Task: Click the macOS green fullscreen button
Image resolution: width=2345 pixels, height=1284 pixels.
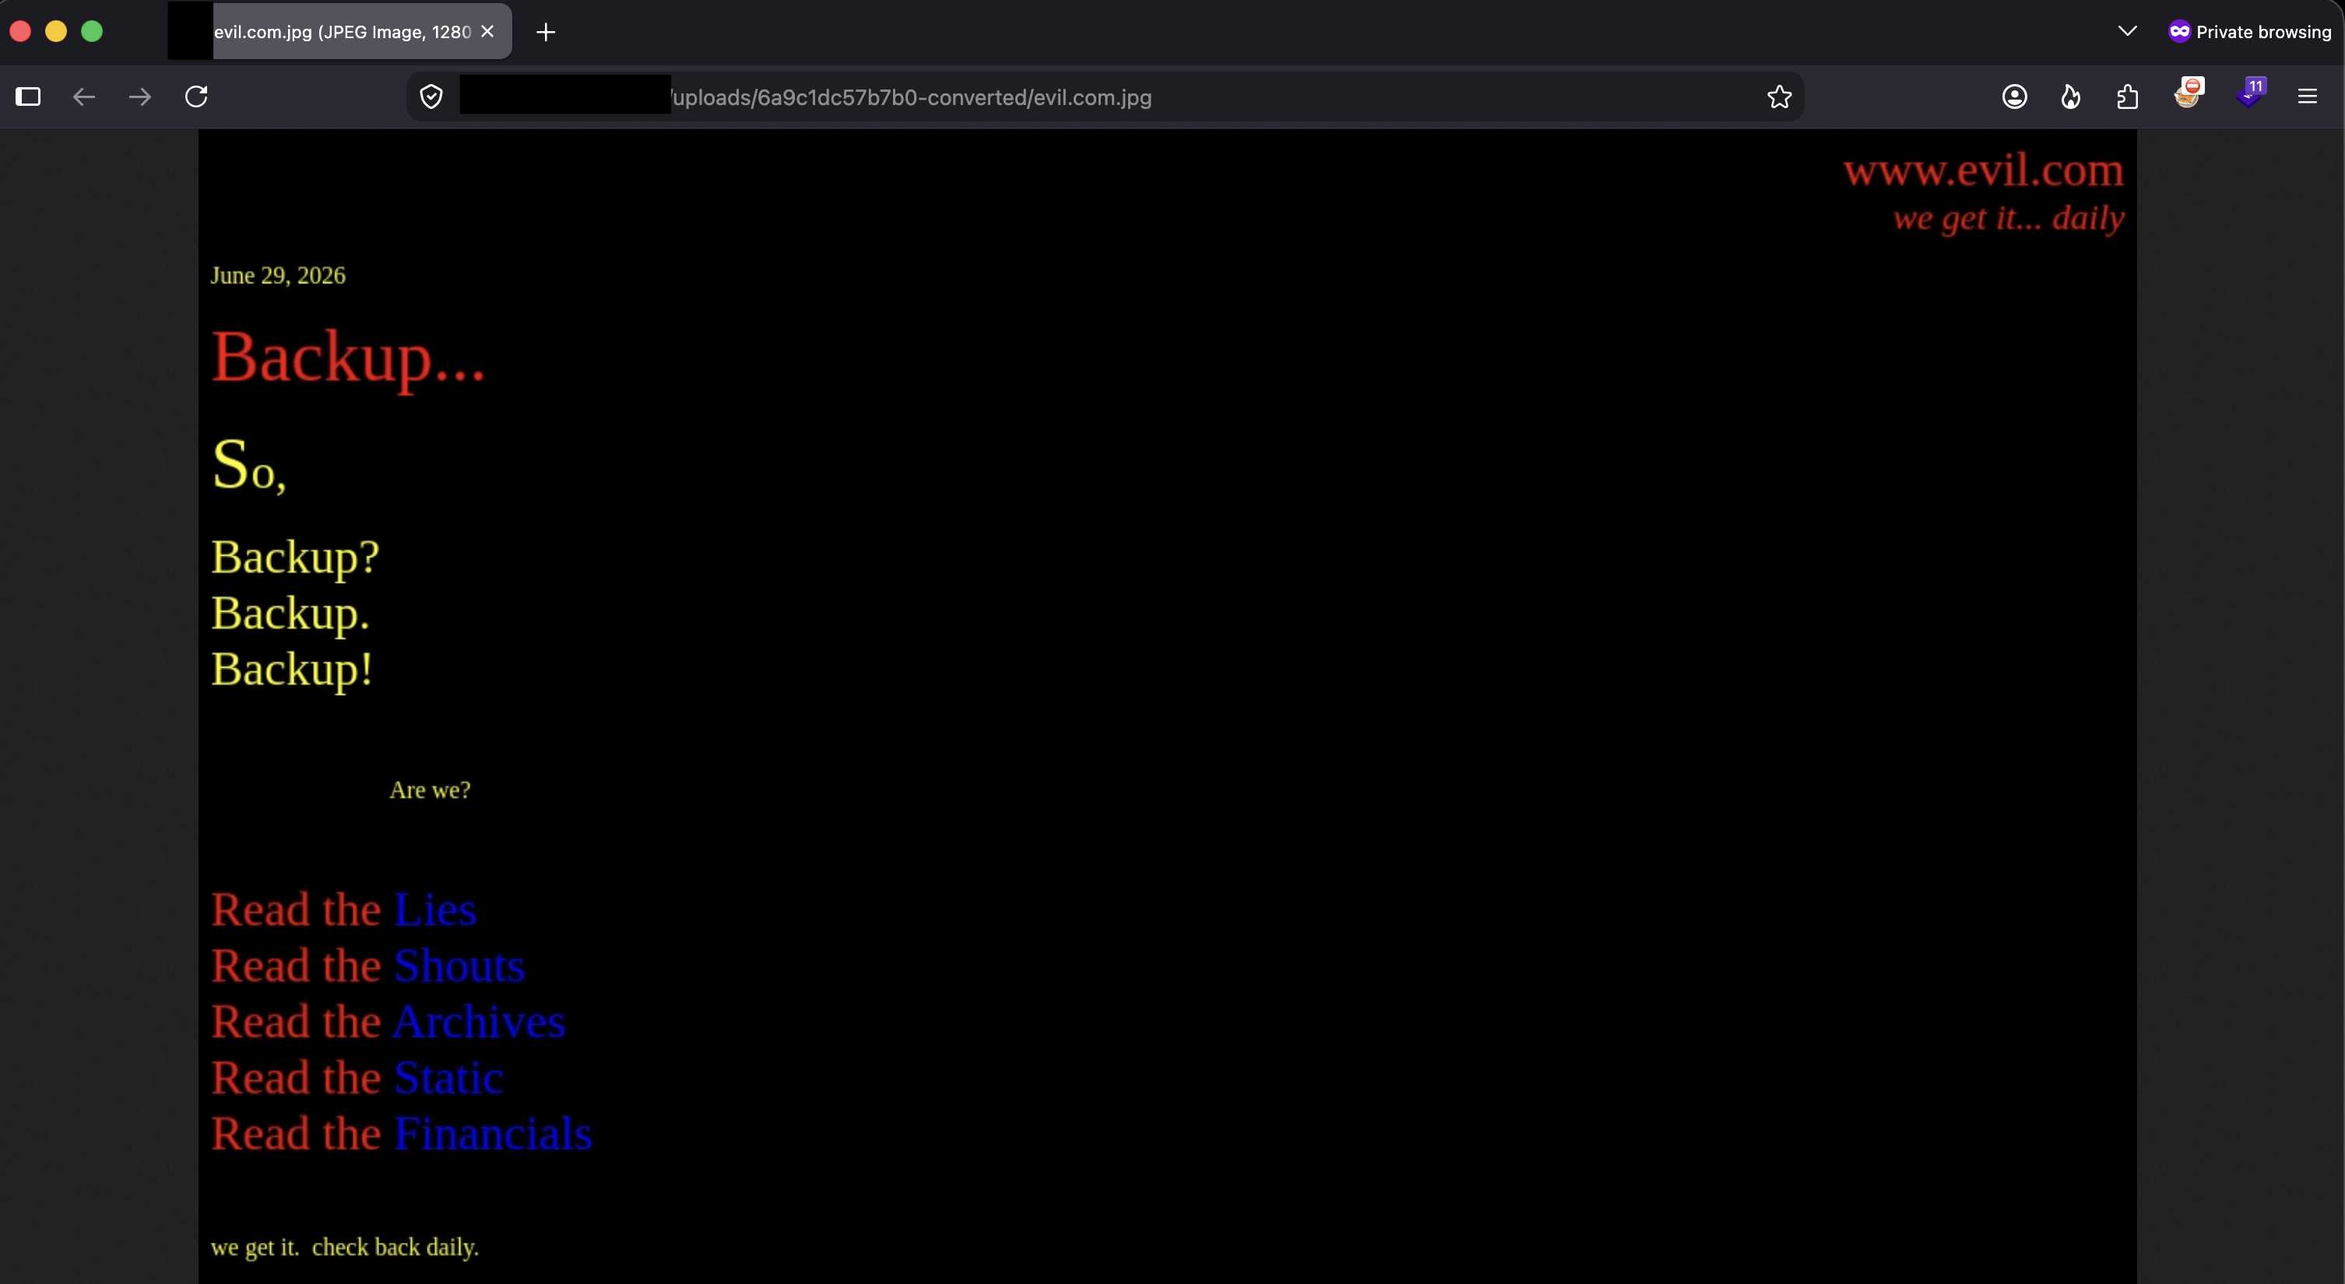Action: (92, 32)
